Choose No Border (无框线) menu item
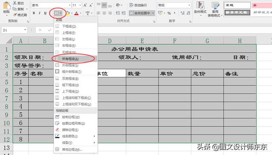The height and width of the screenshot is (155, 272). pos(76,52)
